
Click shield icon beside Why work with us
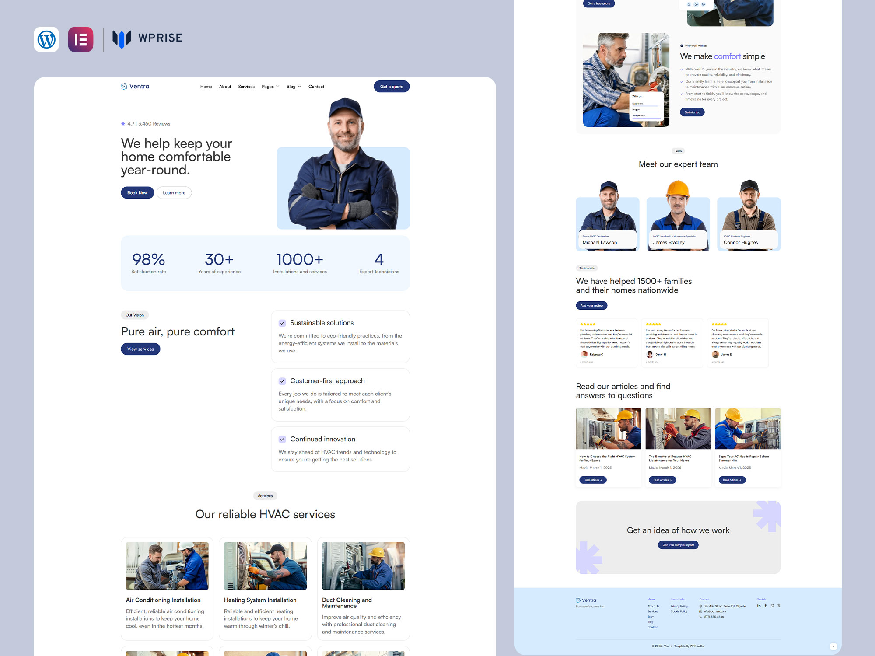[x=682, y=46]
